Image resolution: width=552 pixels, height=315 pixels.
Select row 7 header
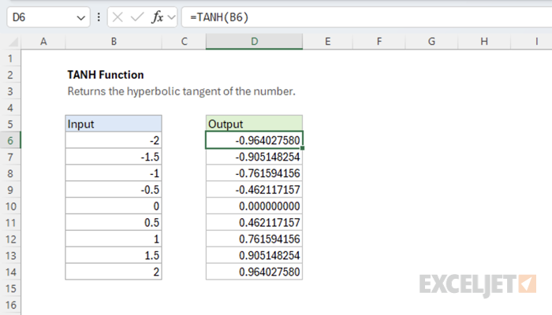[10, 157]
